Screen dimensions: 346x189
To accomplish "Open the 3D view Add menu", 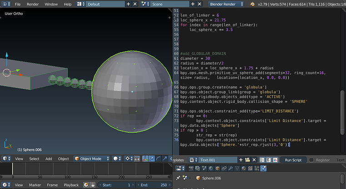I will 49,159.
